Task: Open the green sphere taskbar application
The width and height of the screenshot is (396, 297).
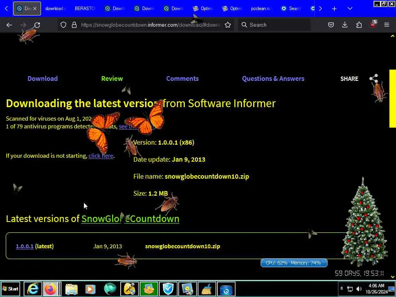Action: point(110,289)
